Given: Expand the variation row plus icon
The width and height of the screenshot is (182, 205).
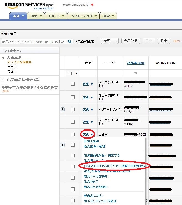Looking at the screenshot, I should click(63, 109).
